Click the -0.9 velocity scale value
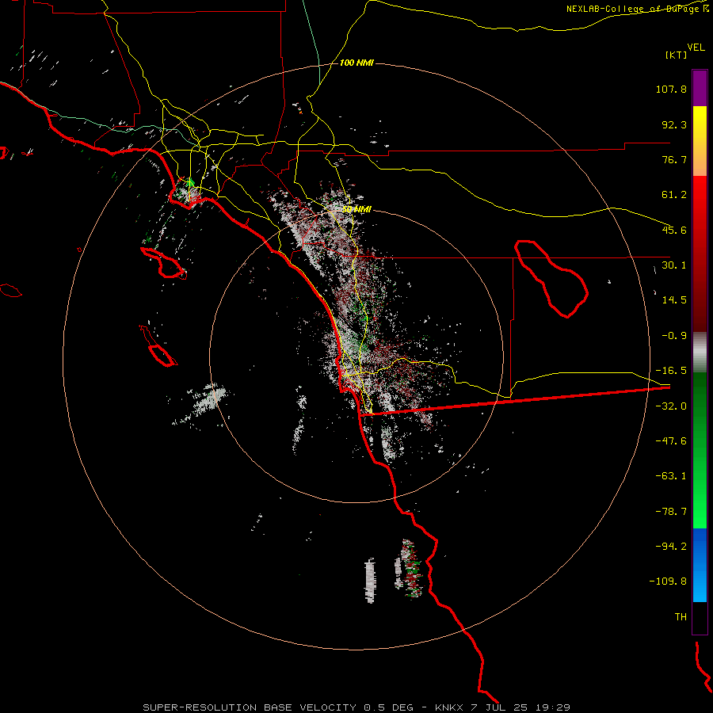The width and height of the screenshot is (713, 713). tap(674, 336)
